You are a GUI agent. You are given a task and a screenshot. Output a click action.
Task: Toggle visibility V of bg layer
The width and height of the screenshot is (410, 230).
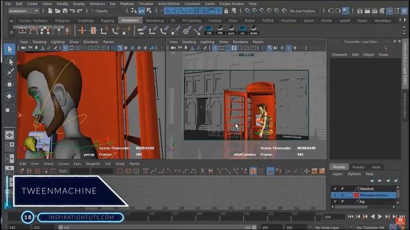[334, 202]
